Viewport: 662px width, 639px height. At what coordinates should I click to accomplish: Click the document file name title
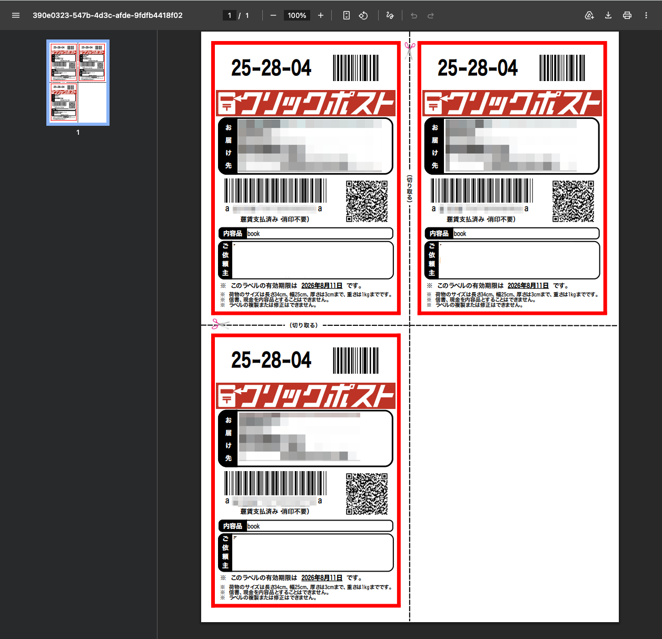pos(107,15)
